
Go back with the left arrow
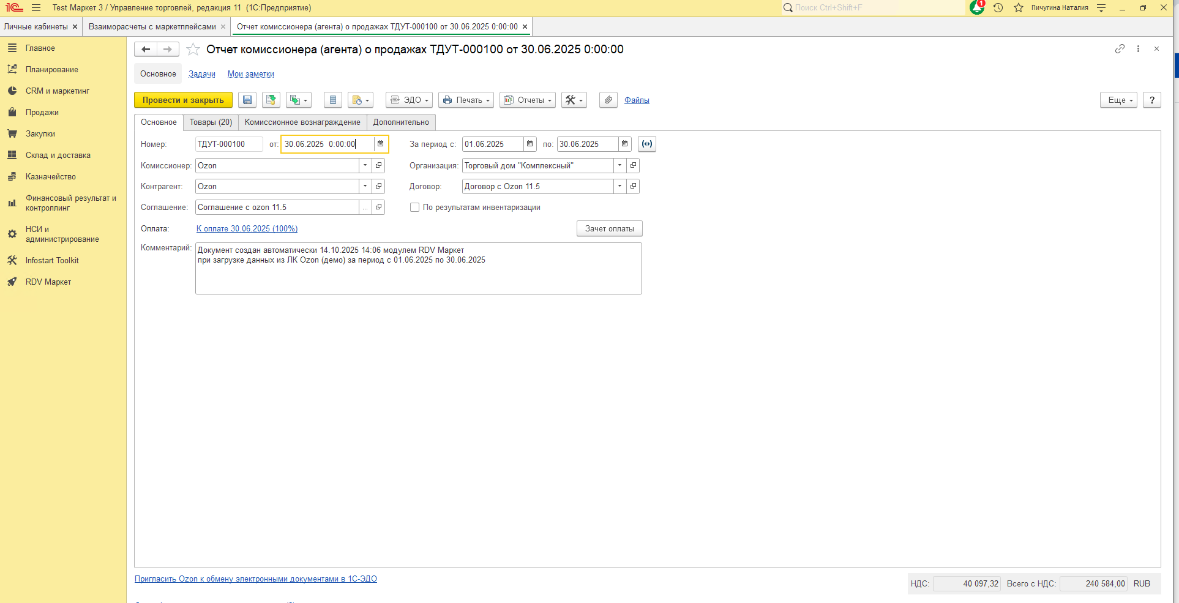coord(146,49)
